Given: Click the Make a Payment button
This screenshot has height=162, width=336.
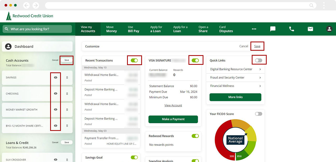Looking at the screenshot, I should pos(173,119).
